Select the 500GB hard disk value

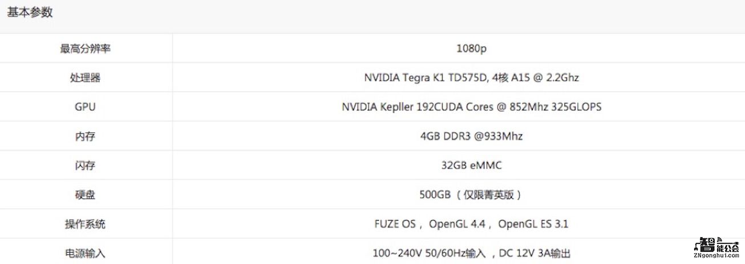click(x=471, y=195)
